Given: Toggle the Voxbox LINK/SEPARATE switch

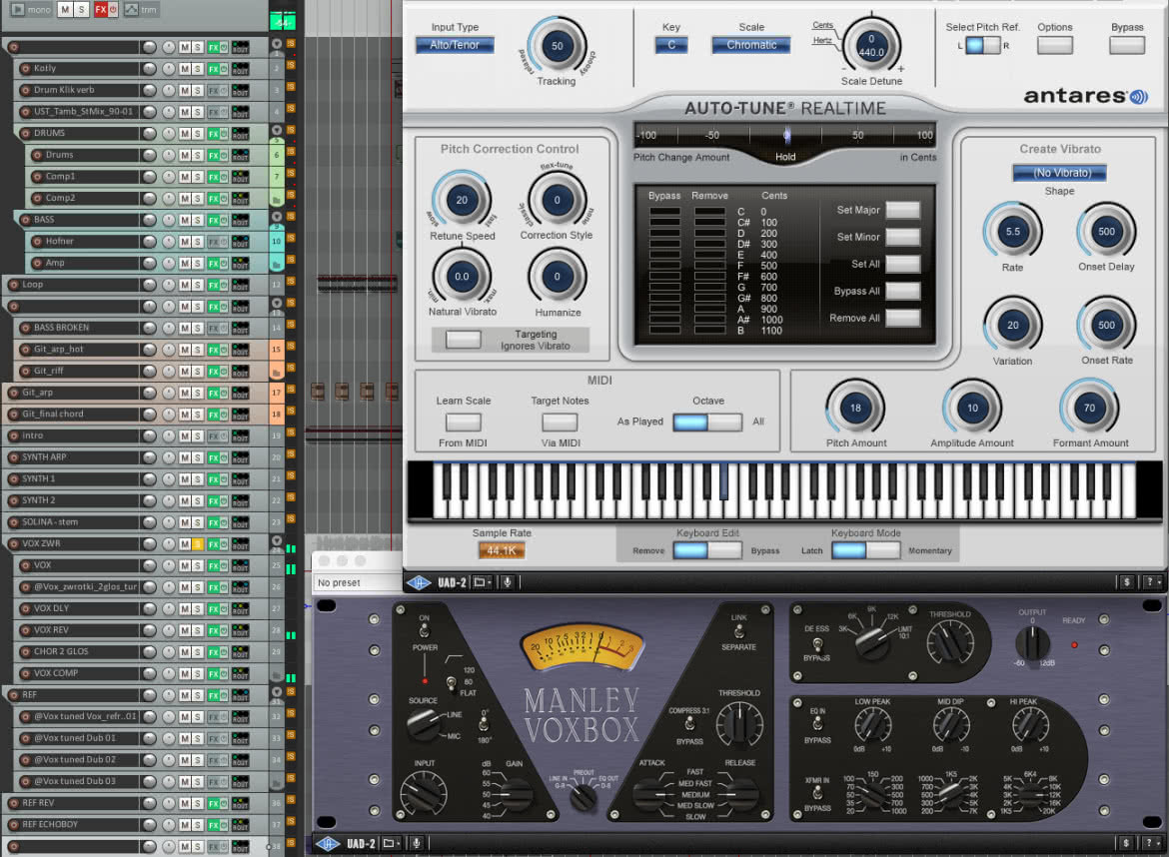Looking at the screenshot, I should coord(738,632).
